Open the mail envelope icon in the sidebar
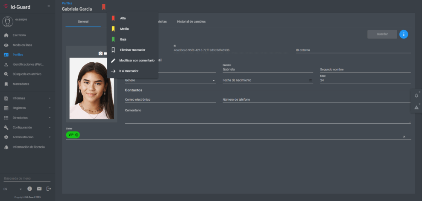The image size is (422, 201). coord(39,189)
